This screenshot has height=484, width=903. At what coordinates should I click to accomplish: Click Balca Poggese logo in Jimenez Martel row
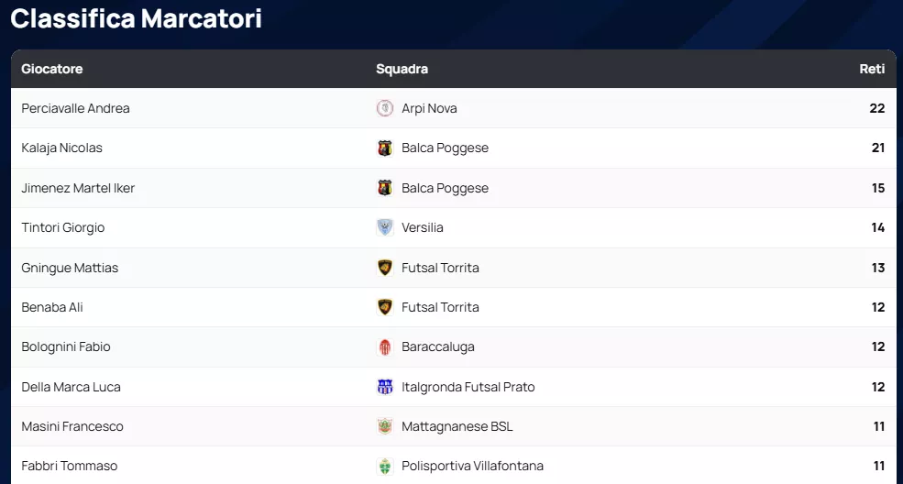pos(385,188)
